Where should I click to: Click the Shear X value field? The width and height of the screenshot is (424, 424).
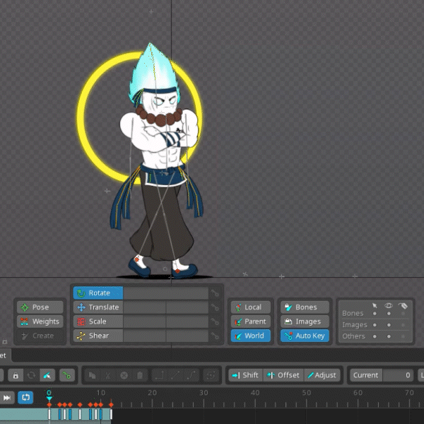[144, 336]
